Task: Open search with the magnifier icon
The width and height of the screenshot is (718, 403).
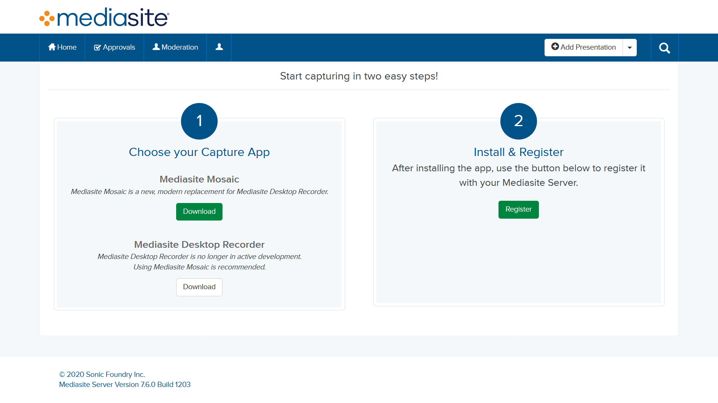Action: coord(665,48)
